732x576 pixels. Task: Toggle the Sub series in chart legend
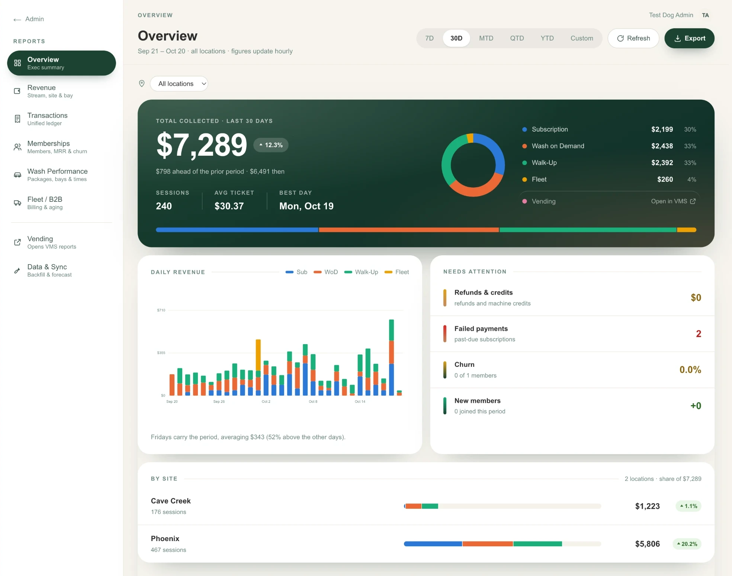[296, 272]
